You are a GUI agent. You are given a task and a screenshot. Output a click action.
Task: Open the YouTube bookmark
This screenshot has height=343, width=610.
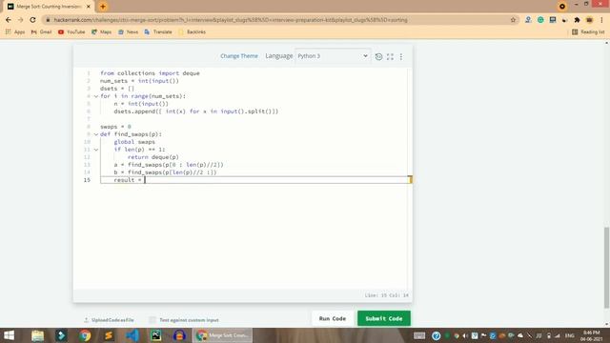click(71, 31)
